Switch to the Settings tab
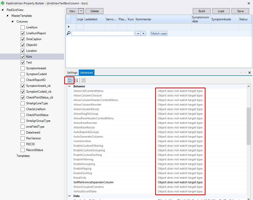 click(72, 73)
